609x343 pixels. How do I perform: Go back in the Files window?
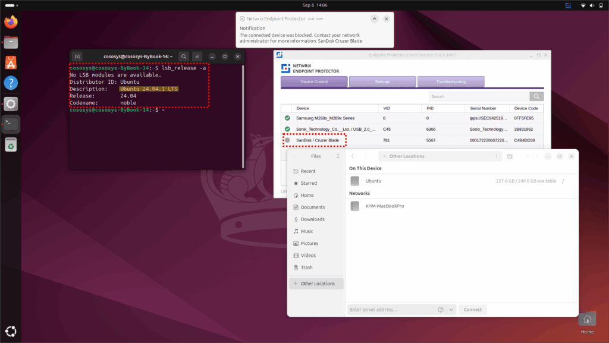pyautogui.click(x=353, y=156)
